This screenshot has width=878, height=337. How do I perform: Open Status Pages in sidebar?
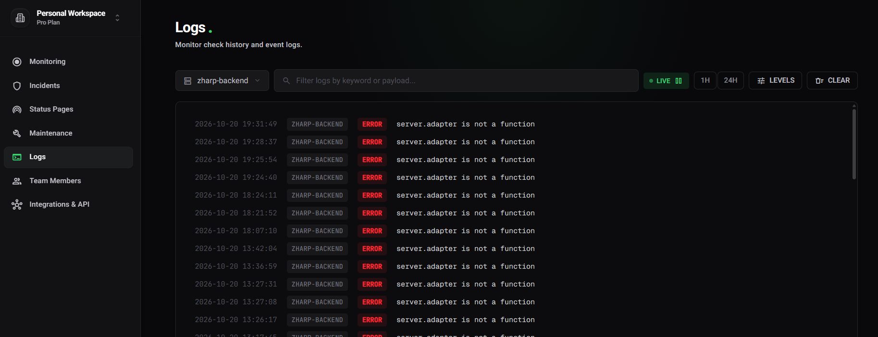tap(68, 109)
